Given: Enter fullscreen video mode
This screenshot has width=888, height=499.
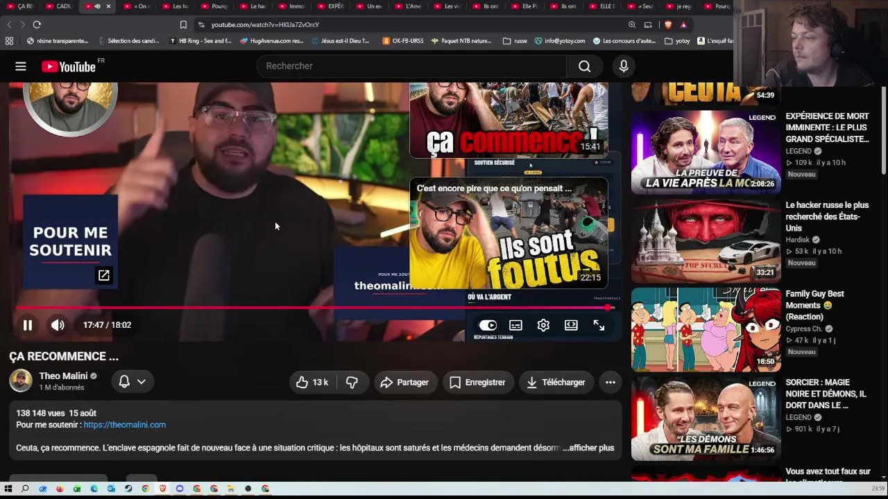Looking at the screenshot, I should 599,325.
